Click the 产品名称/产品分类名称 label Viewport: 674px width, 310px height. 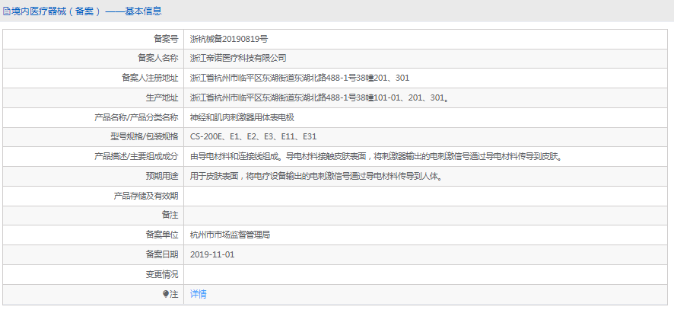[x=136, y=117]
